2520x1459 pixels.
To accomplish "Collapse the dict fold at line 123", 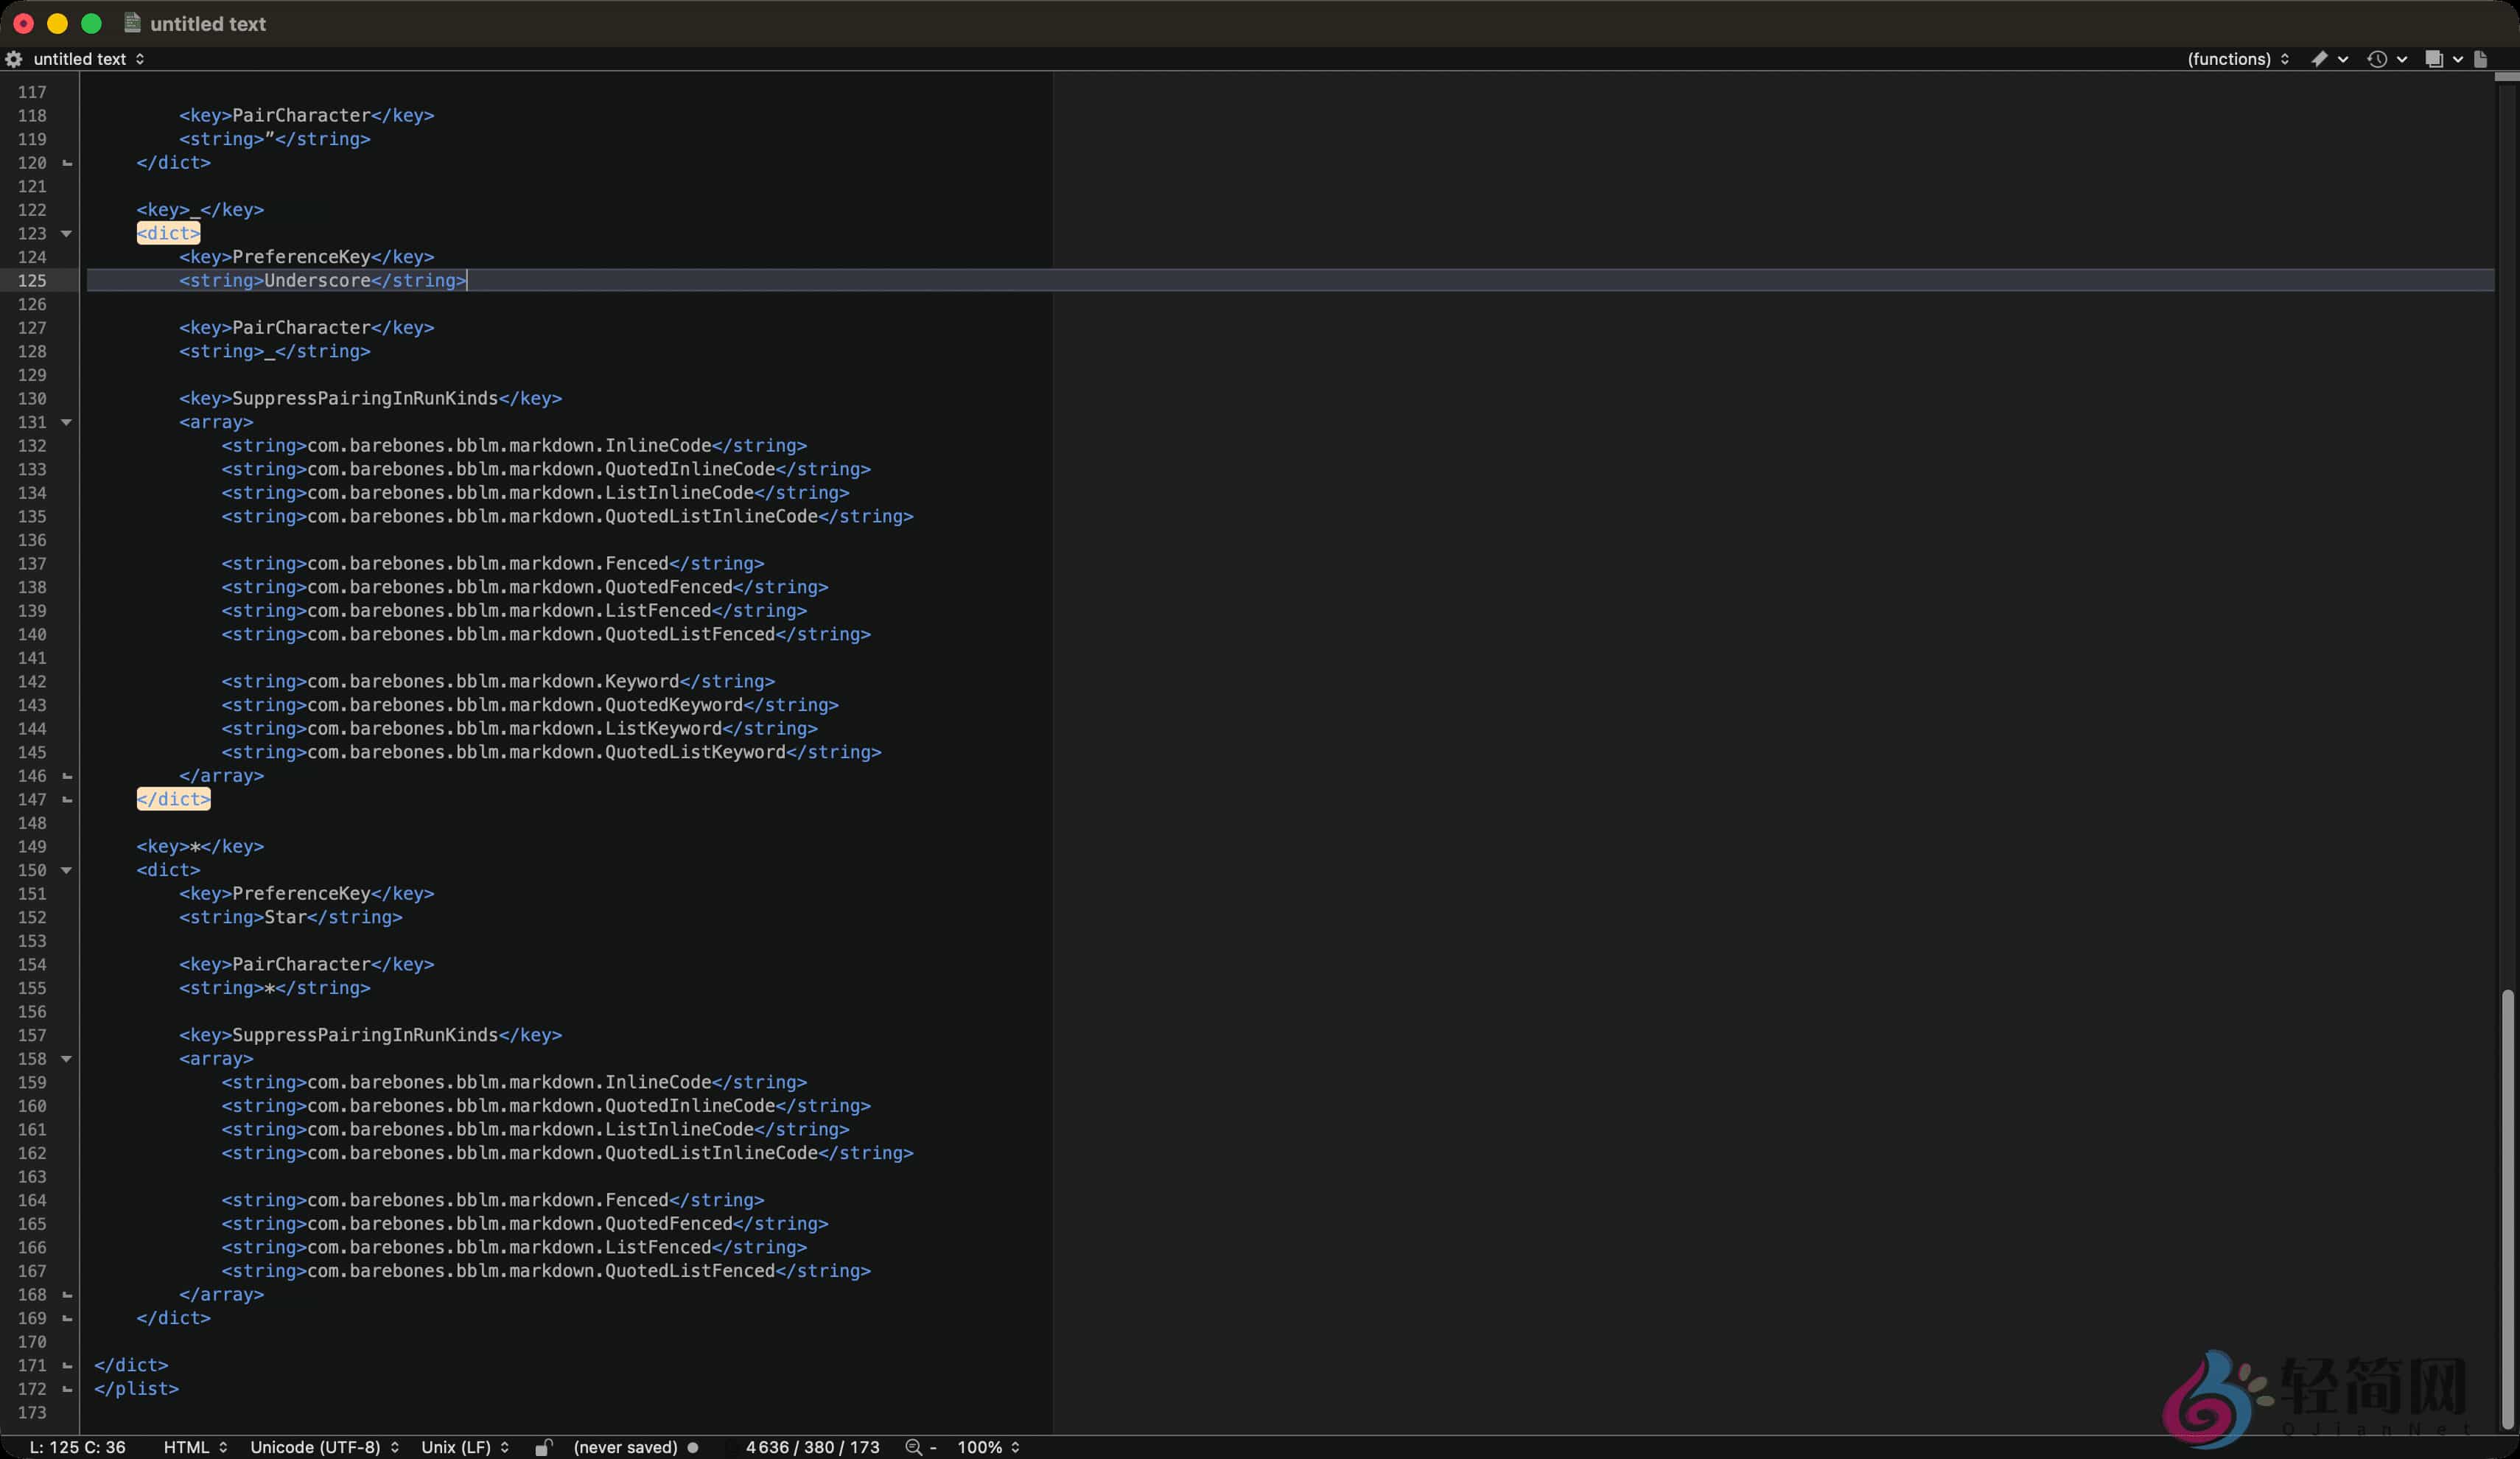I will tap(67, 233).
